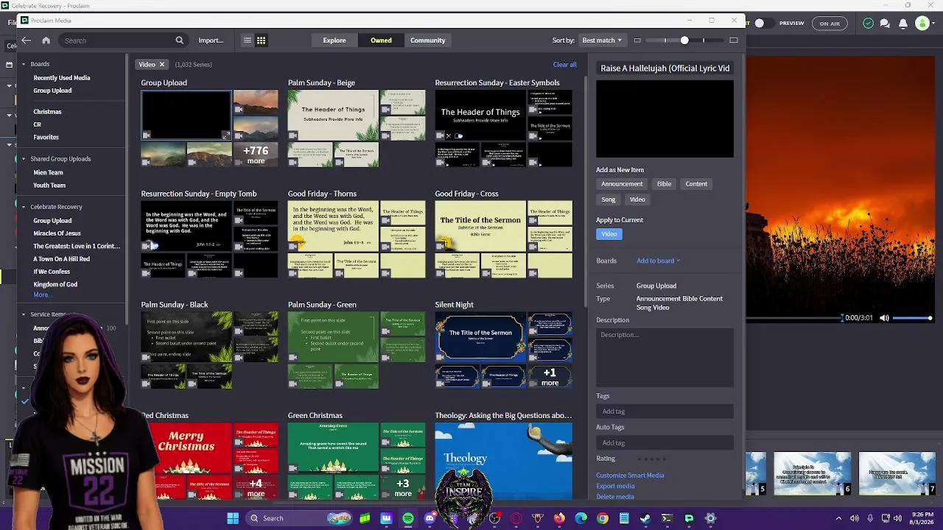Switch to list view layout

(x=248, y=40)
